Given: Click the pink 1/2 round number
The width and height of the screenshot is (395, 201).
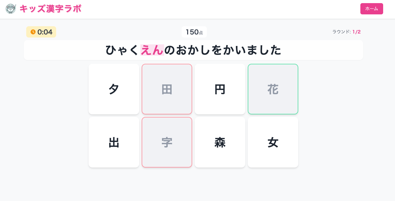Looking at the screenshot, I should 357,32.
